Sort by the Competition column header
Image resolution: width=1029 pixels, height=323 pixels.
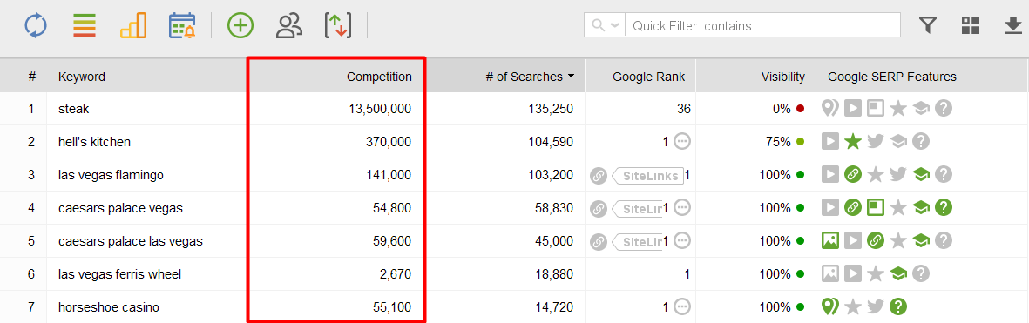click(x=379, y=77)
